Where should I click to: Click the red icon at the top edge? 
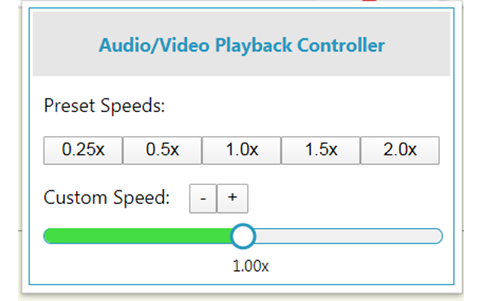pyautogui.click(x=369, y=2)
